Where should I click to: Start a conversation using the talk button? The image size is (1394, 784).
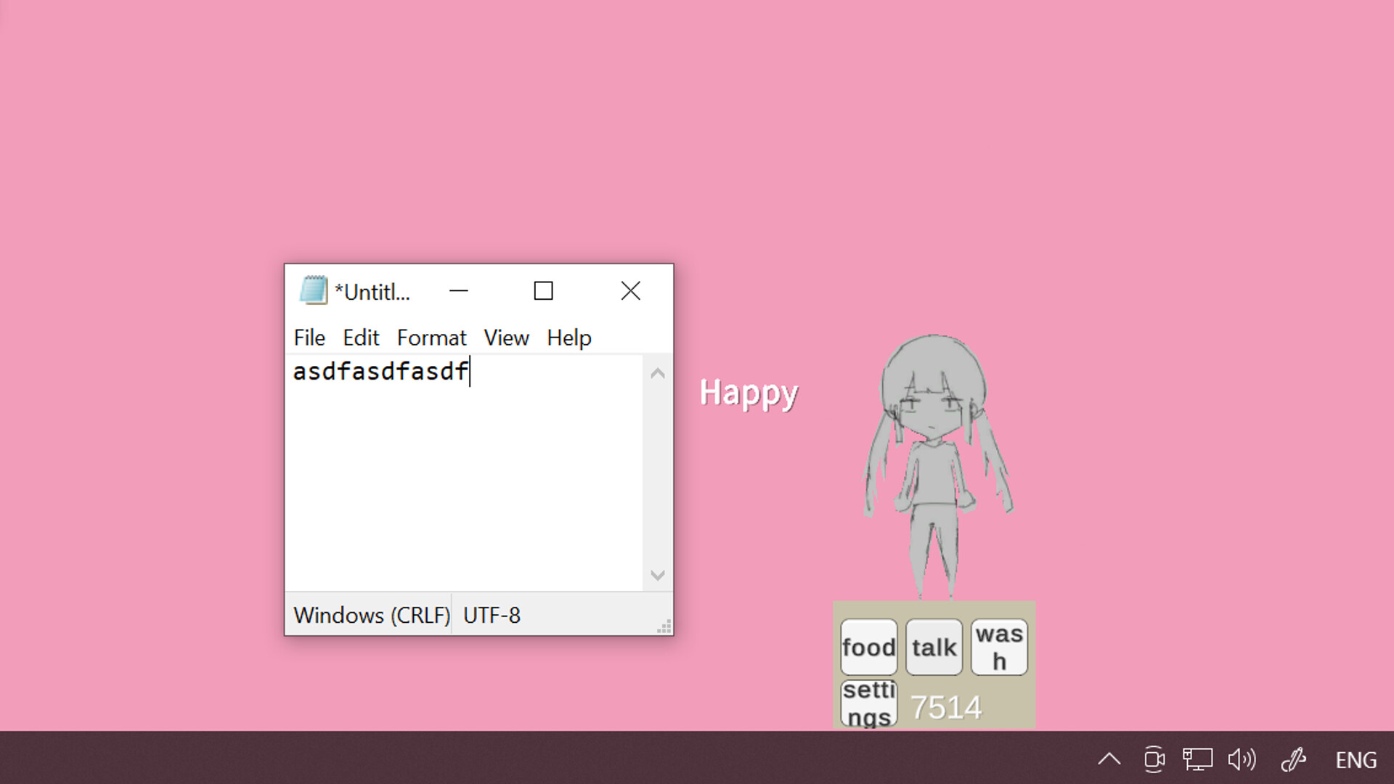(x=934, y=647)
